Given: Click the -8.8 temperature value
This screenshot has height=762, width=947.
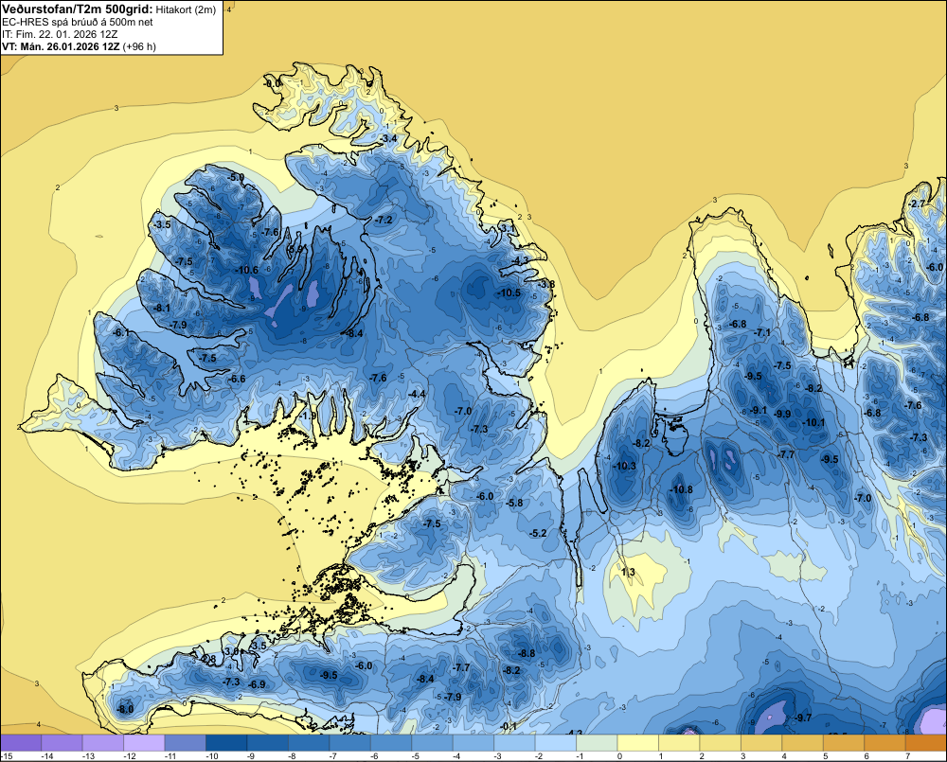Looking at the screenshot, I should pyautogui.click(x=527, y=653).
